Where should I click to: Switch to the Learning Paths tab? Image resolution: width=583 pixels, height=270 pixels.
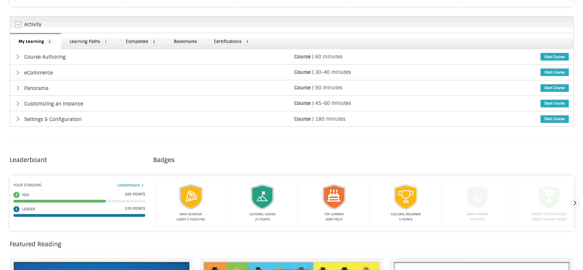click(x=89, y=41)
